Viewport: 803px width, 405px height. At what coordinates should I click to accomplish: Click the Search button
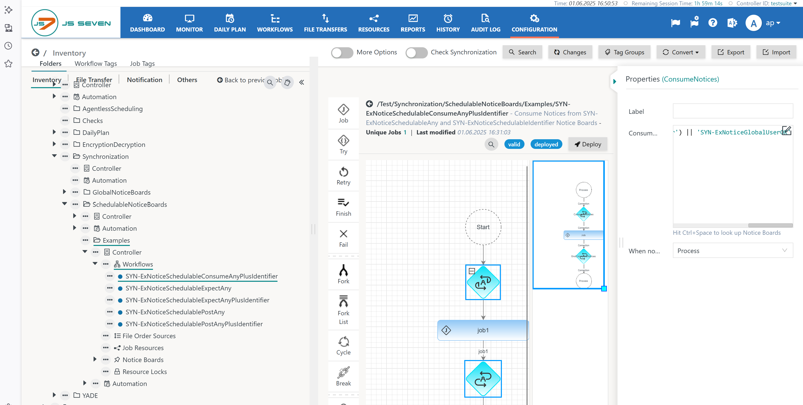pos(522,52)
